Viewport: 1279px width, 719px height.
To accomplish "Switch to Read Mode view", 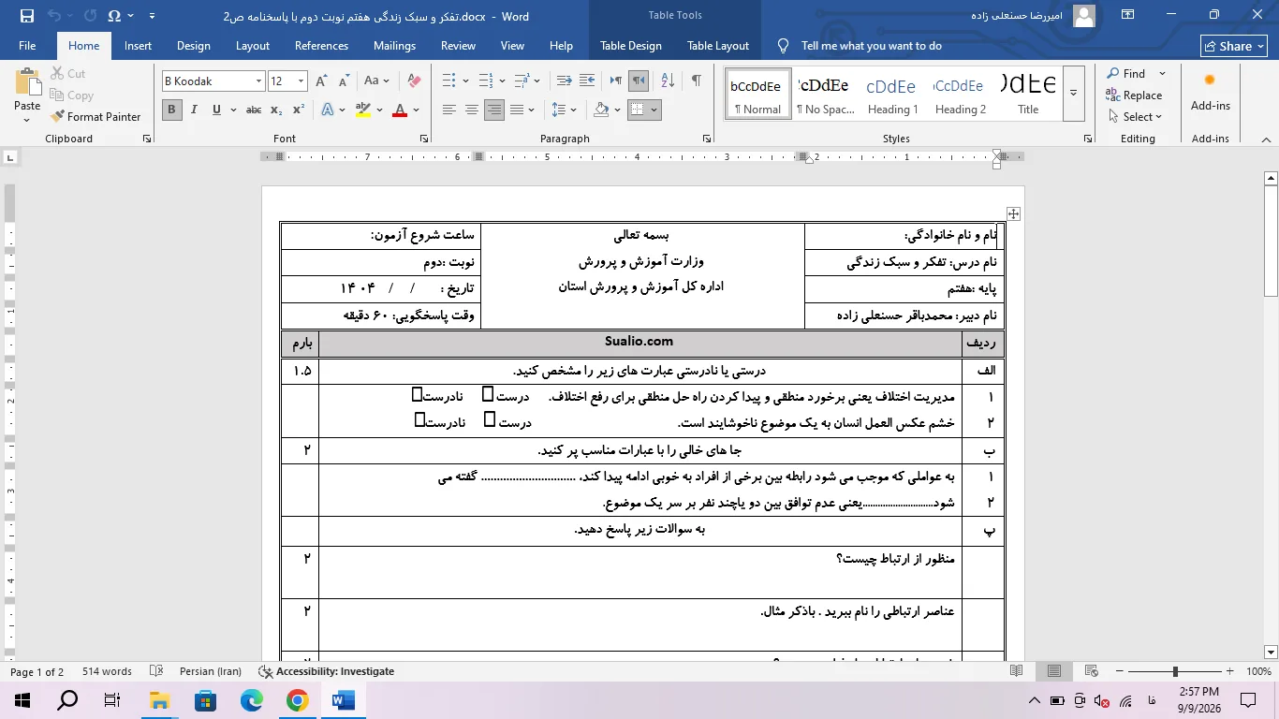I will click(x=1017, y=671).
